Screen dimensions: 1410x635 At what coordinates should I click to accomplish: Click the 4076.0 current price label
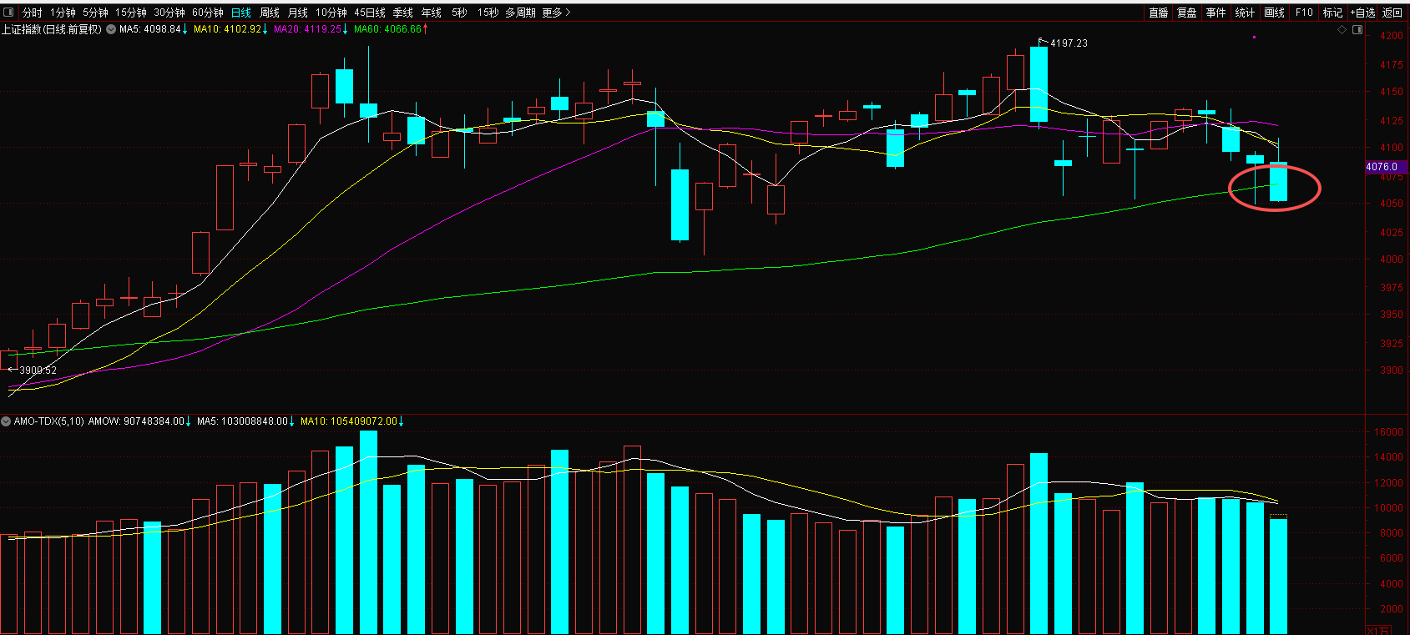(x=1382, y=167)
